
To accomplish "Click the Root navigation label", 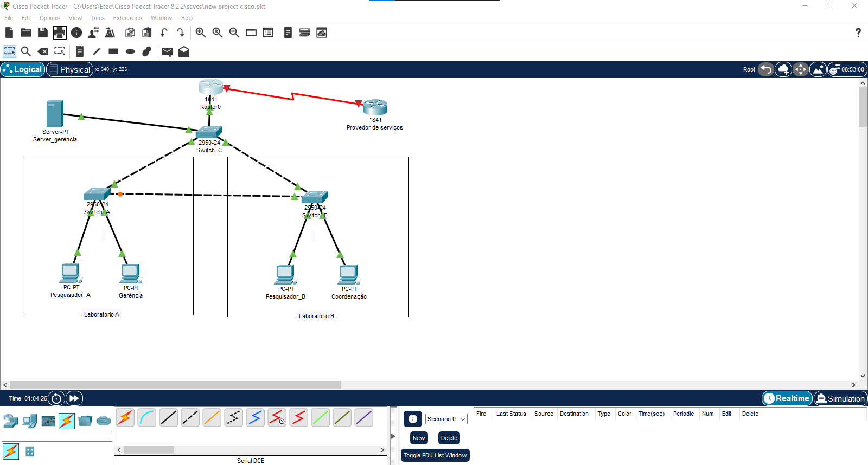I will 749,69.
